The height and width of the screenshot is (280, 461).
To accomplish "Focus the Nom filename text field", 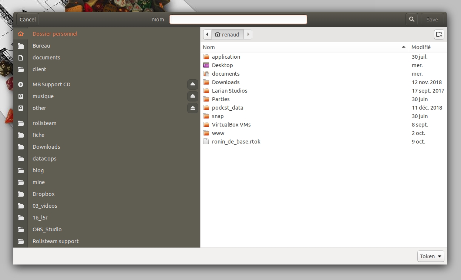I will [238, 20].
